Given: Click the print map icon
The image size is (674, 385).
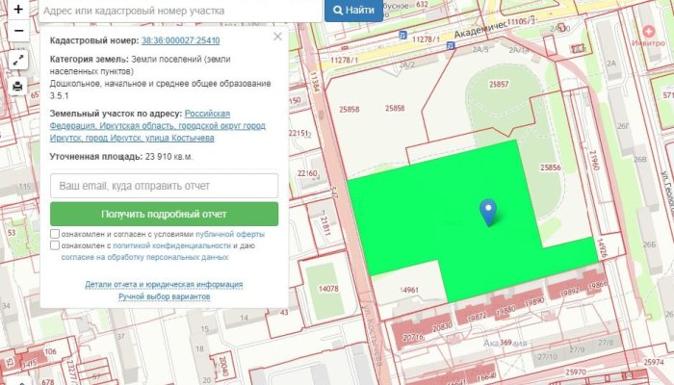Looking at the screenshot, I should [18, 87].
